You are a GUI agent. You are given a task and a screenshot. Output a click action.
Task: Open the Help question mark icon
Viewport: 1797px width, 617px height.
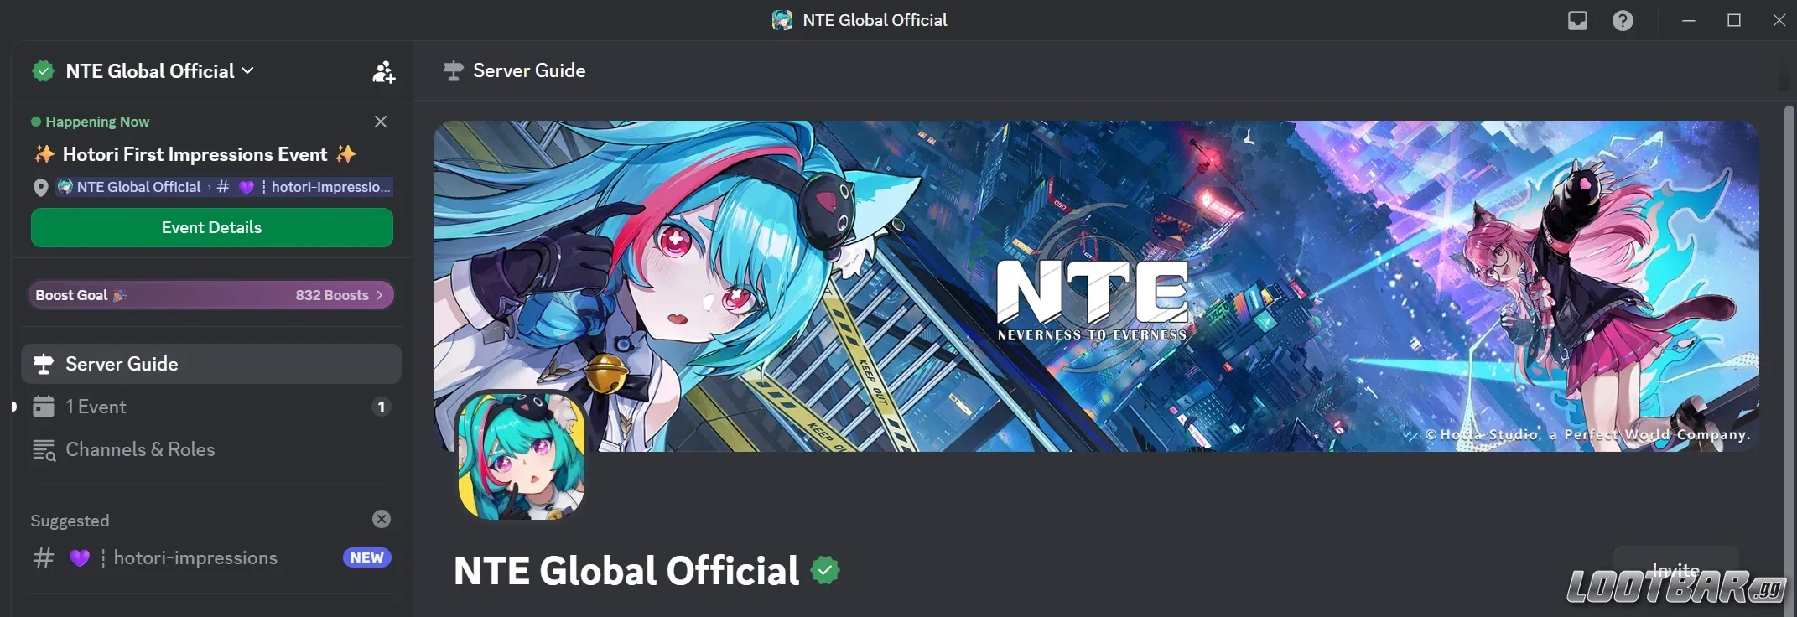(x=1623, y=20)
